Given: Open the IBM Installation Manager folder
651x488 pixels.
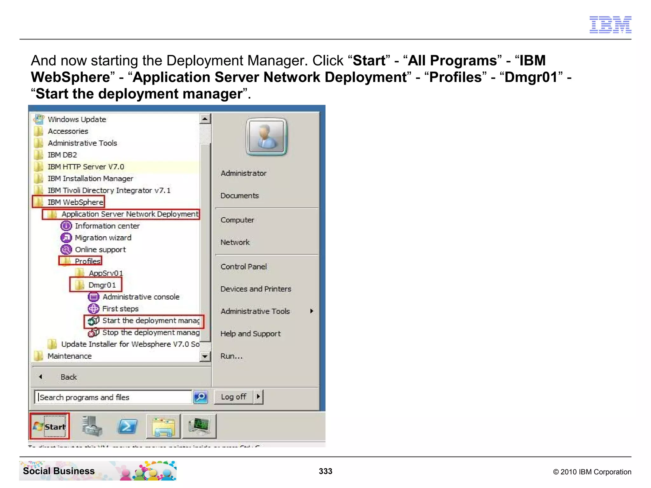Looking at the screenshot, I should tap(83, 179).
